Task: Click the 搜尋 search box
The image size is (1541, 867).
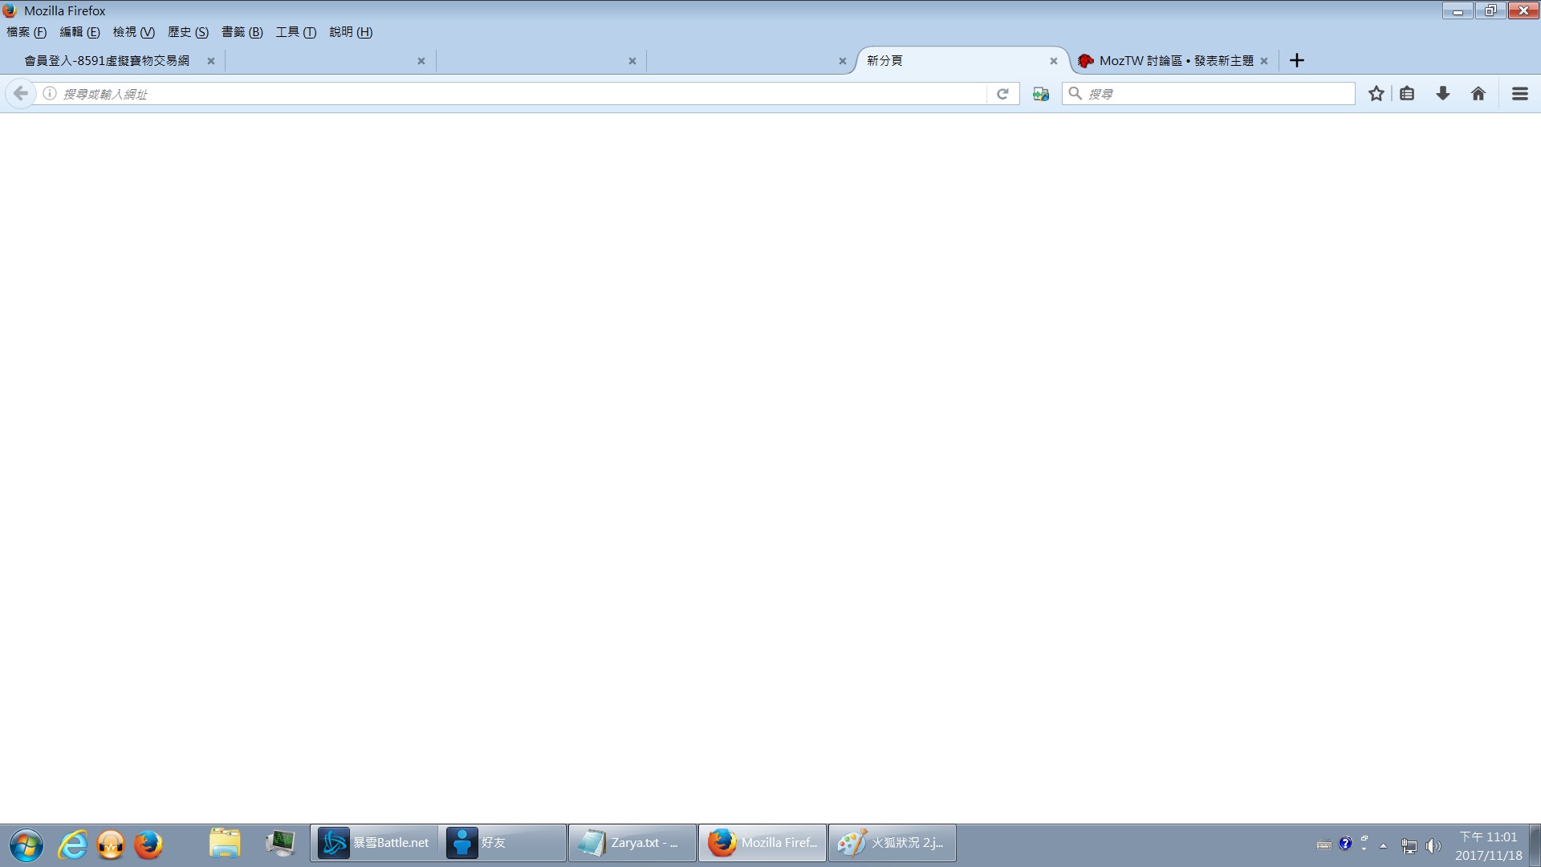Action: coord(1216,94)
